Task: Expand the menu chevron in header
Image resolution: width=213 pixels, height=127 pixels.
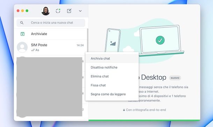Action: pos(80,11)
